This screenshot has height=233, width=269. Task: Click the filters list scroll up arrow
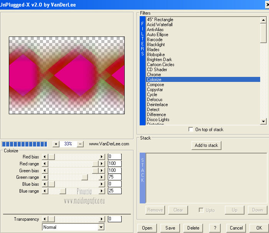pos(263,20)
